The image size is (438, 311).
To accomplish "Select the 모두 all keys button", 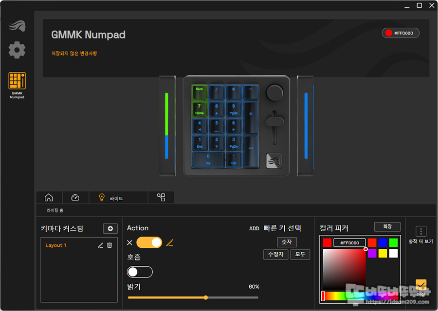I will 300,254.
